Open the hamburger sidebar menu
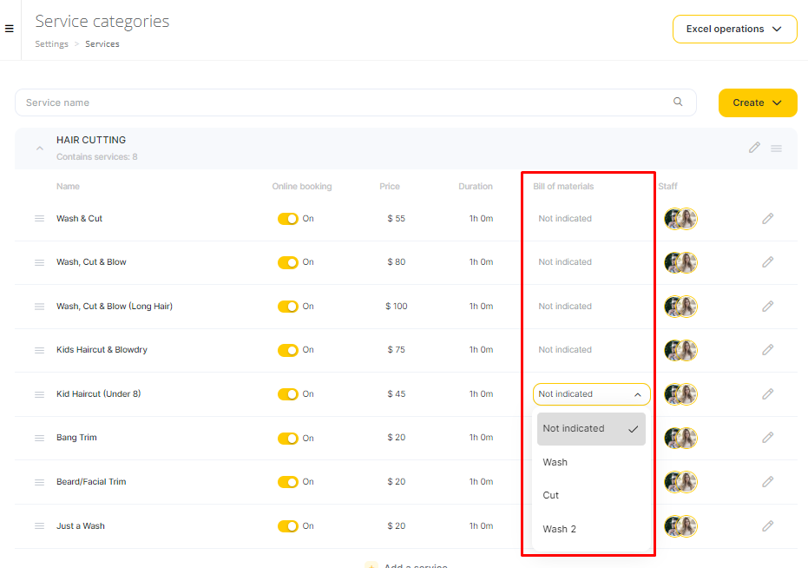The width and height of the screenshot is (808, 568). coord(10,29)
